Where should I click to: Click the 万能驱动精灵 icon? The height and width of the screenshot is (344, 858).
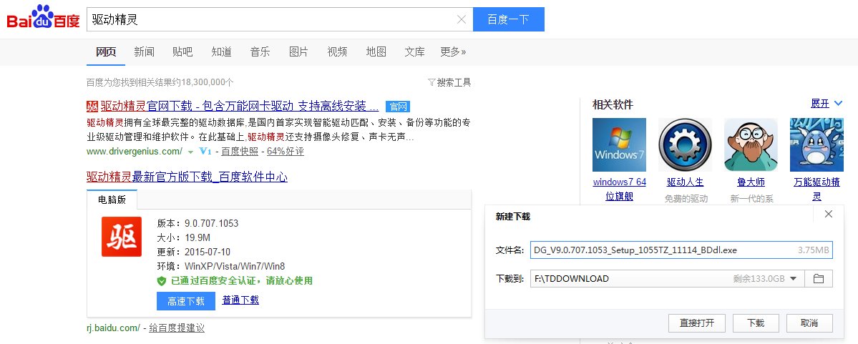(x=816, y=145)
